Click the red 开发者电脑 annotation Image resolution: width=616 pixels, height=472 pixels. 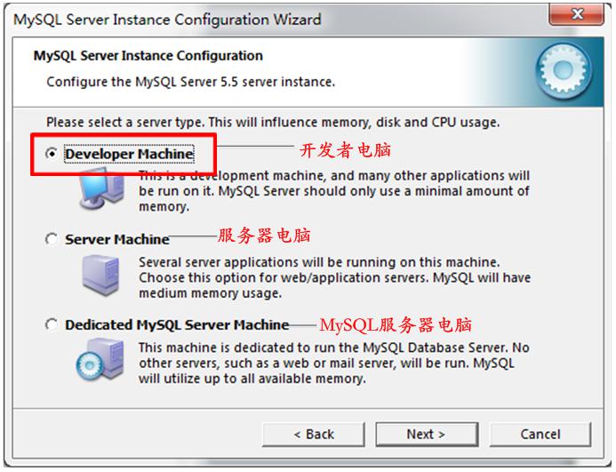[345, 150]
